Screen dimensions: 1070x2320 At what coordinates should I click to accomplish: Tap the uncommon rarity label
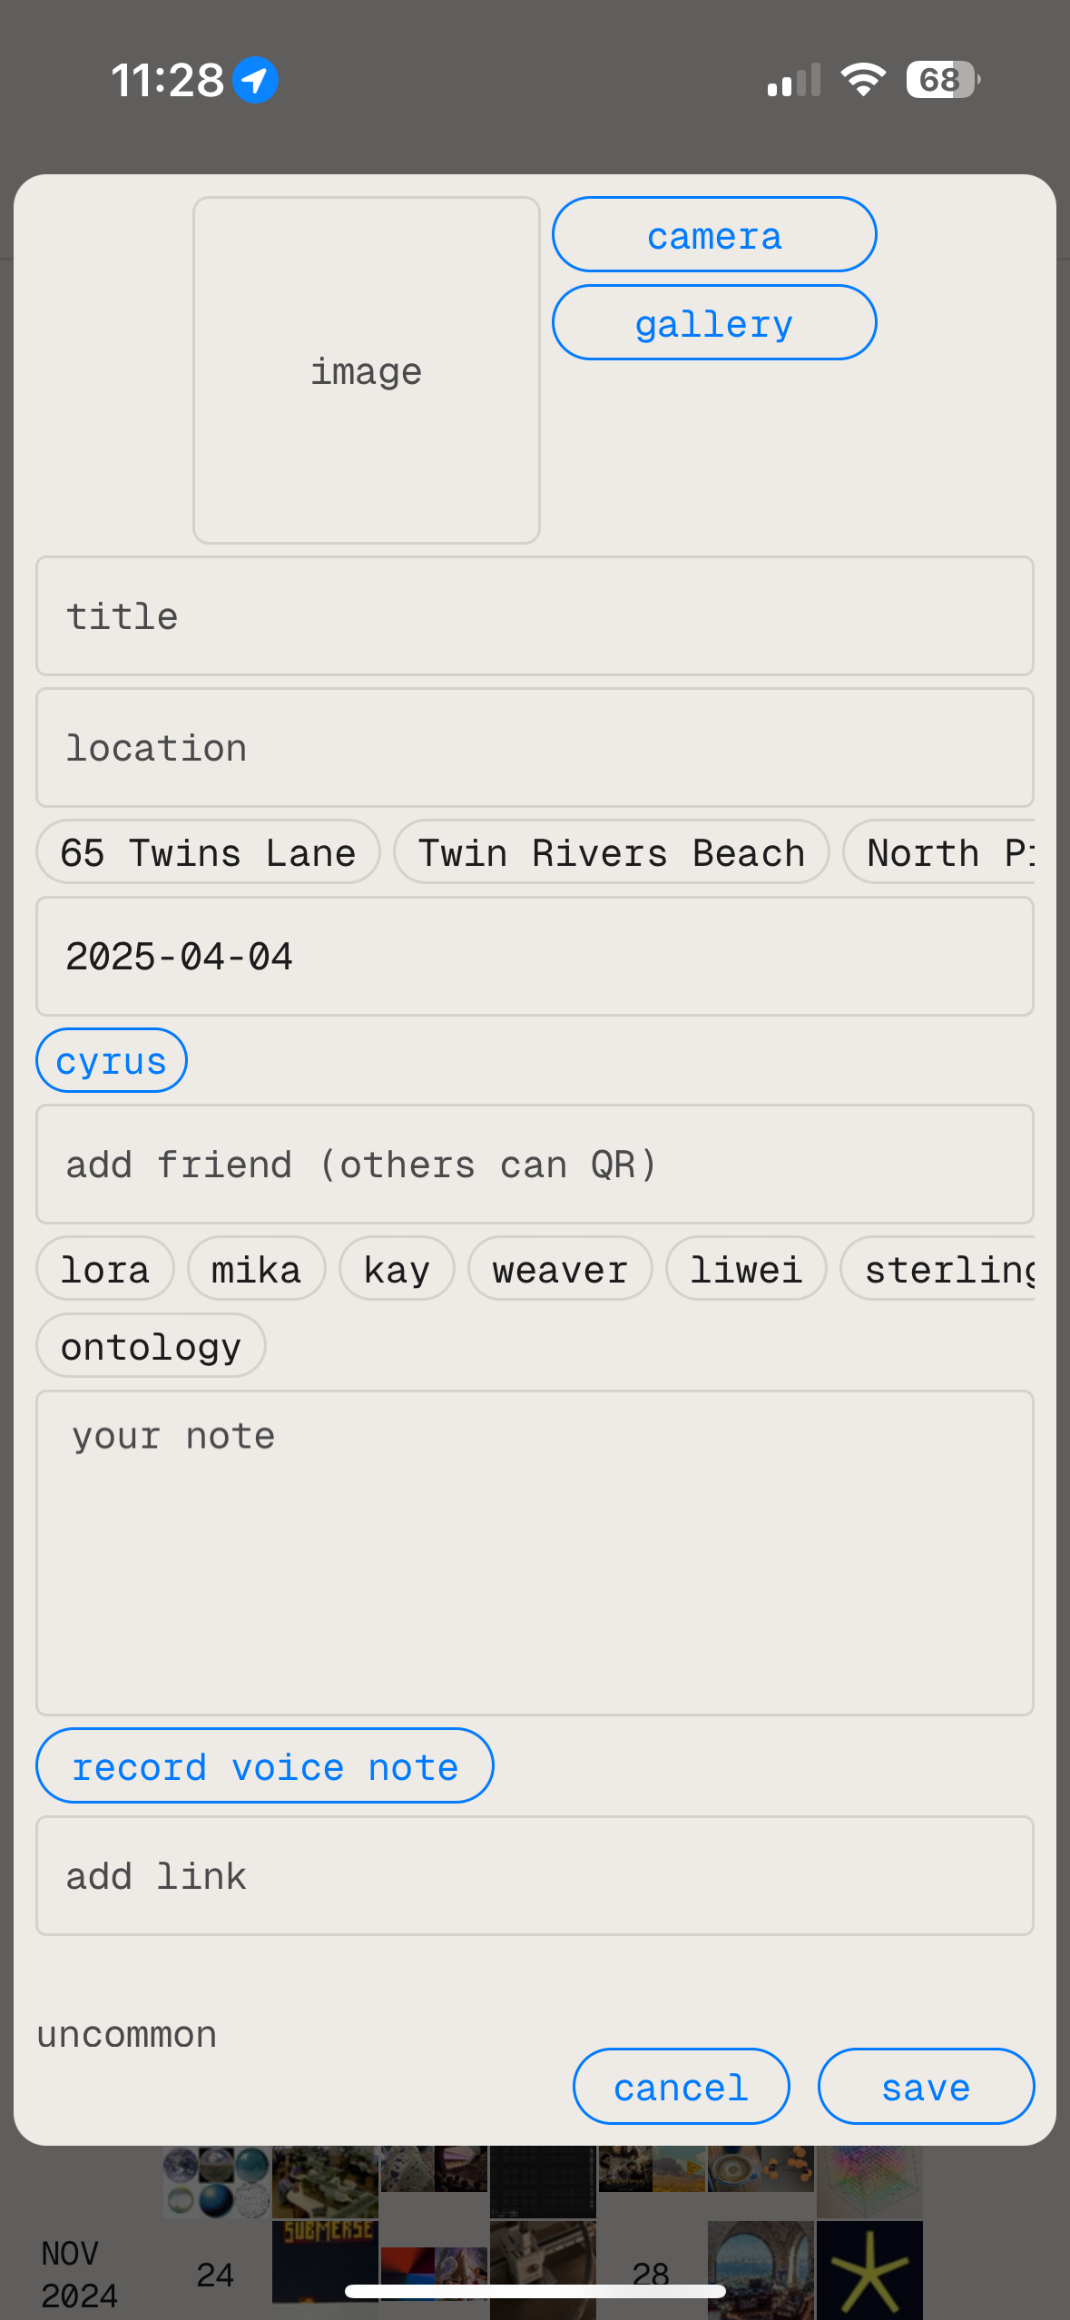pyautogui.click(x=127, y=2034)
